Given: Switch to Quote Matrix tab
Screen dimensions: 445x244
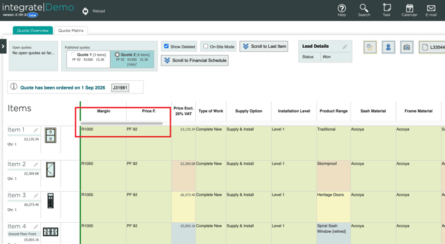Looking at the screenshot, I should [x=70, y=30].
